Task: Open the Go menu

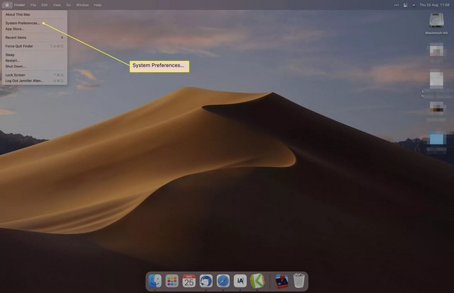Action: [x=69, y=5]
